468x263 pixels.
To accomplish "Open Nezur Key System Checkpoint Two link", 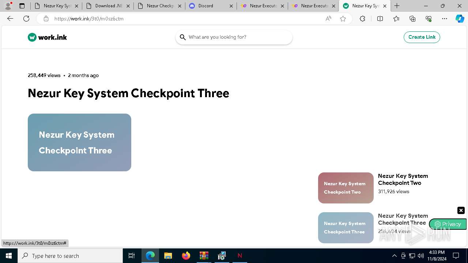I will 403,179.
